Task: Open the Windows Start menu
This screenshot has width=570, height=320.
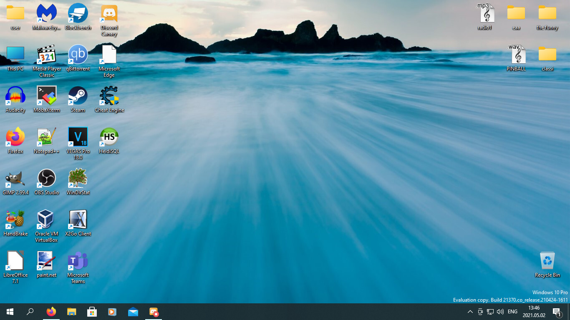Action: click(x=10, y=312)
